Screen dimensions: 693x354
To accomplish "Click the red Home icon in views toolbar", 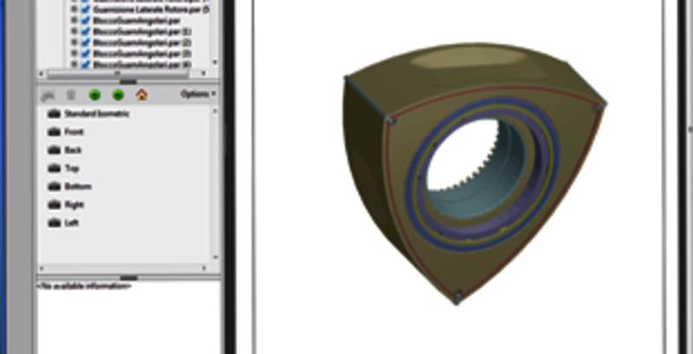I will [x=142, y=94].
